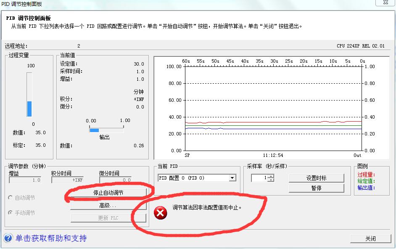Viewport: 396px width, 249px height.
Task: Select the 自动调节 radio button
Action: (11, 197)
